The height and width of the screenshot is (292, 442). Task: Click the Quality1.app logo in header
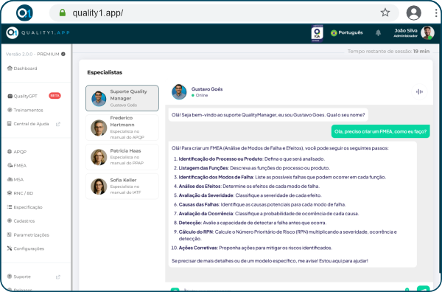tap(38, 32)
